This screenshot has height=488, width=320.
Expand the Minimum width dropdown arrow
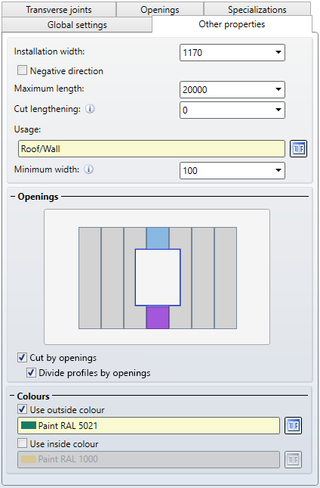(x=278, y=170)
